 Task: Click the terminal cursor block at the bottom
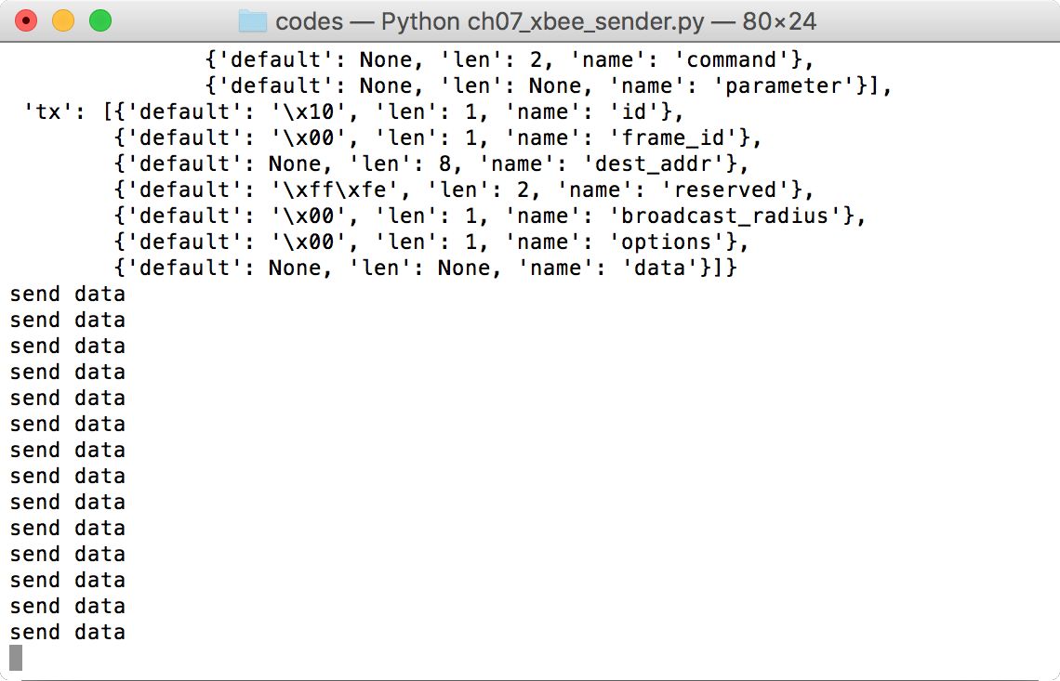coord(16,658)
